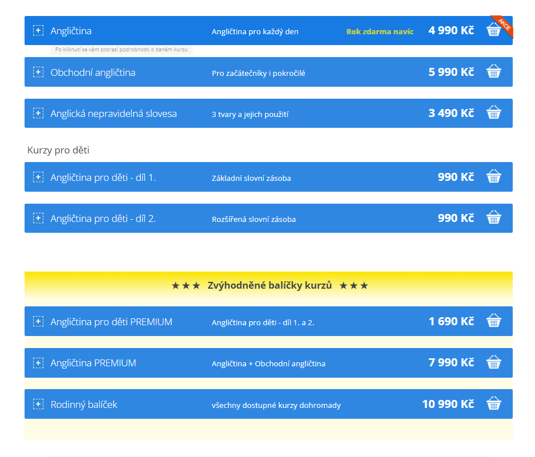The image size is (535, 457).
Task: Click the 'Zvýhodněné balíčky kurzů' banner heading
Action: (269, 285)
